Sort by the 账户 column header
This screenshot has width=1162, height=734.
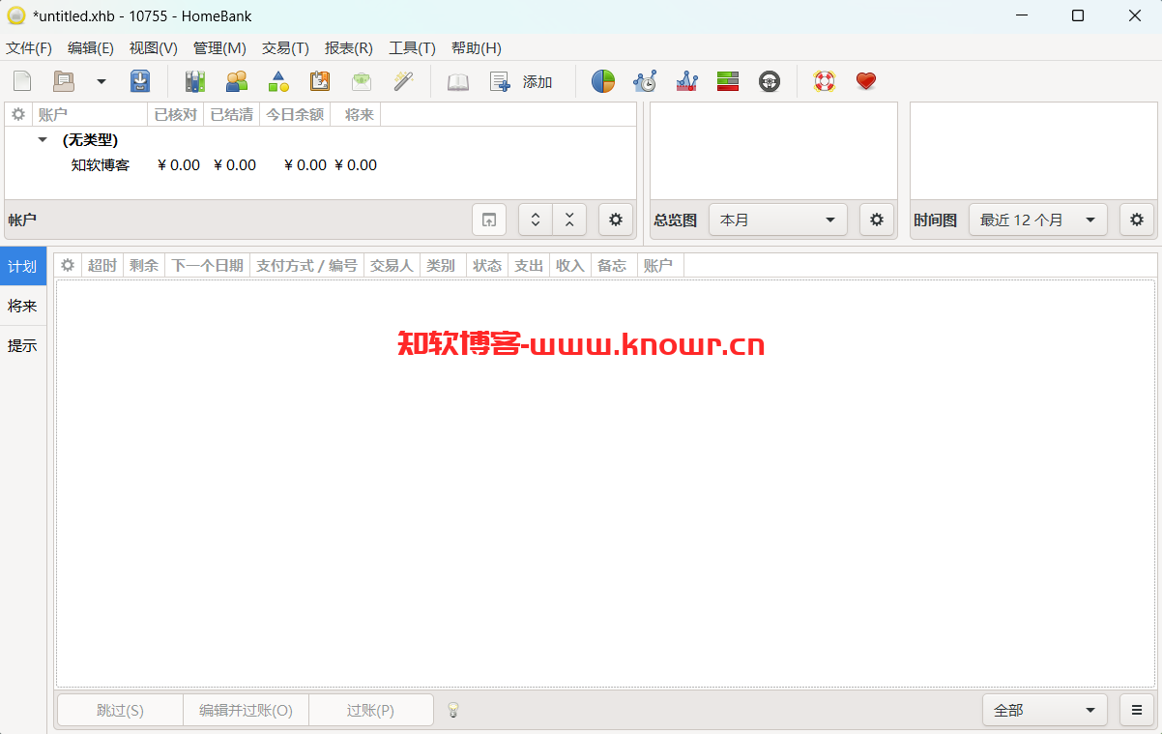[90, 114]
